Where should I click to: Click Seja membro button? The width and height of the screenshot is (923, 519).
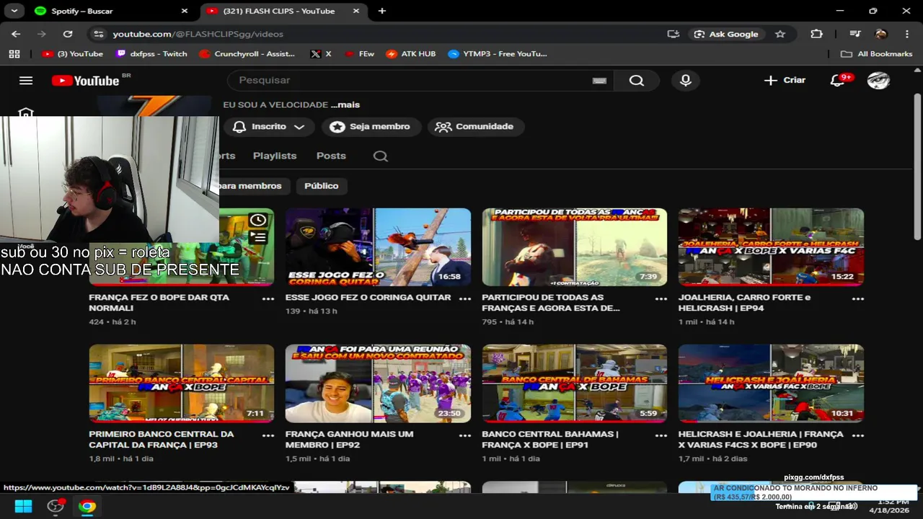click(371, 127)
